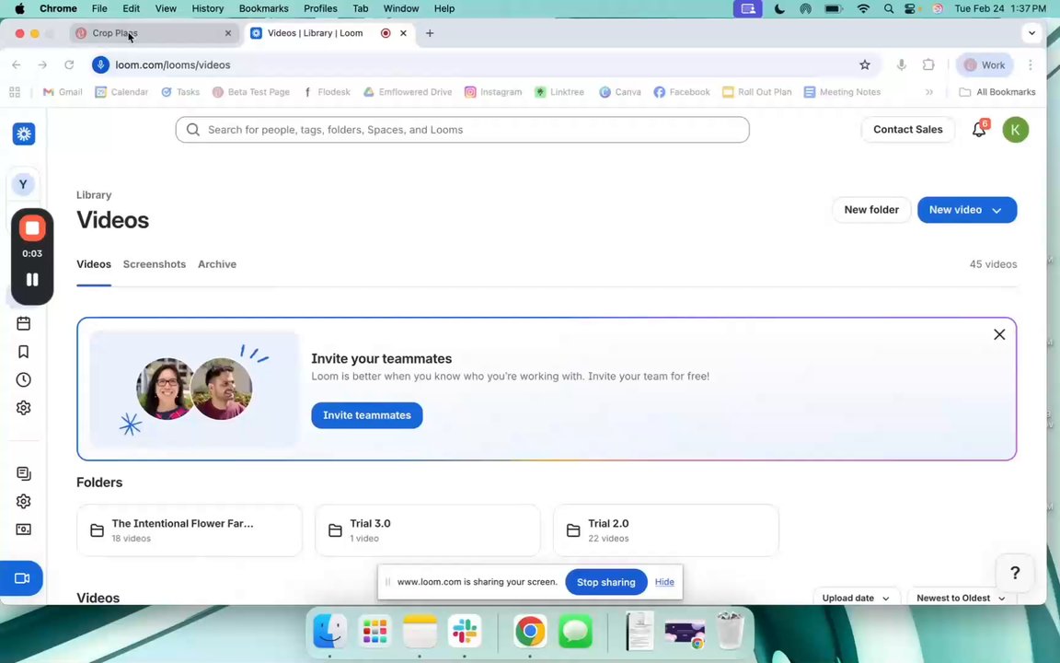Click the Chrome extensions puzzle icon

[928, 65]
